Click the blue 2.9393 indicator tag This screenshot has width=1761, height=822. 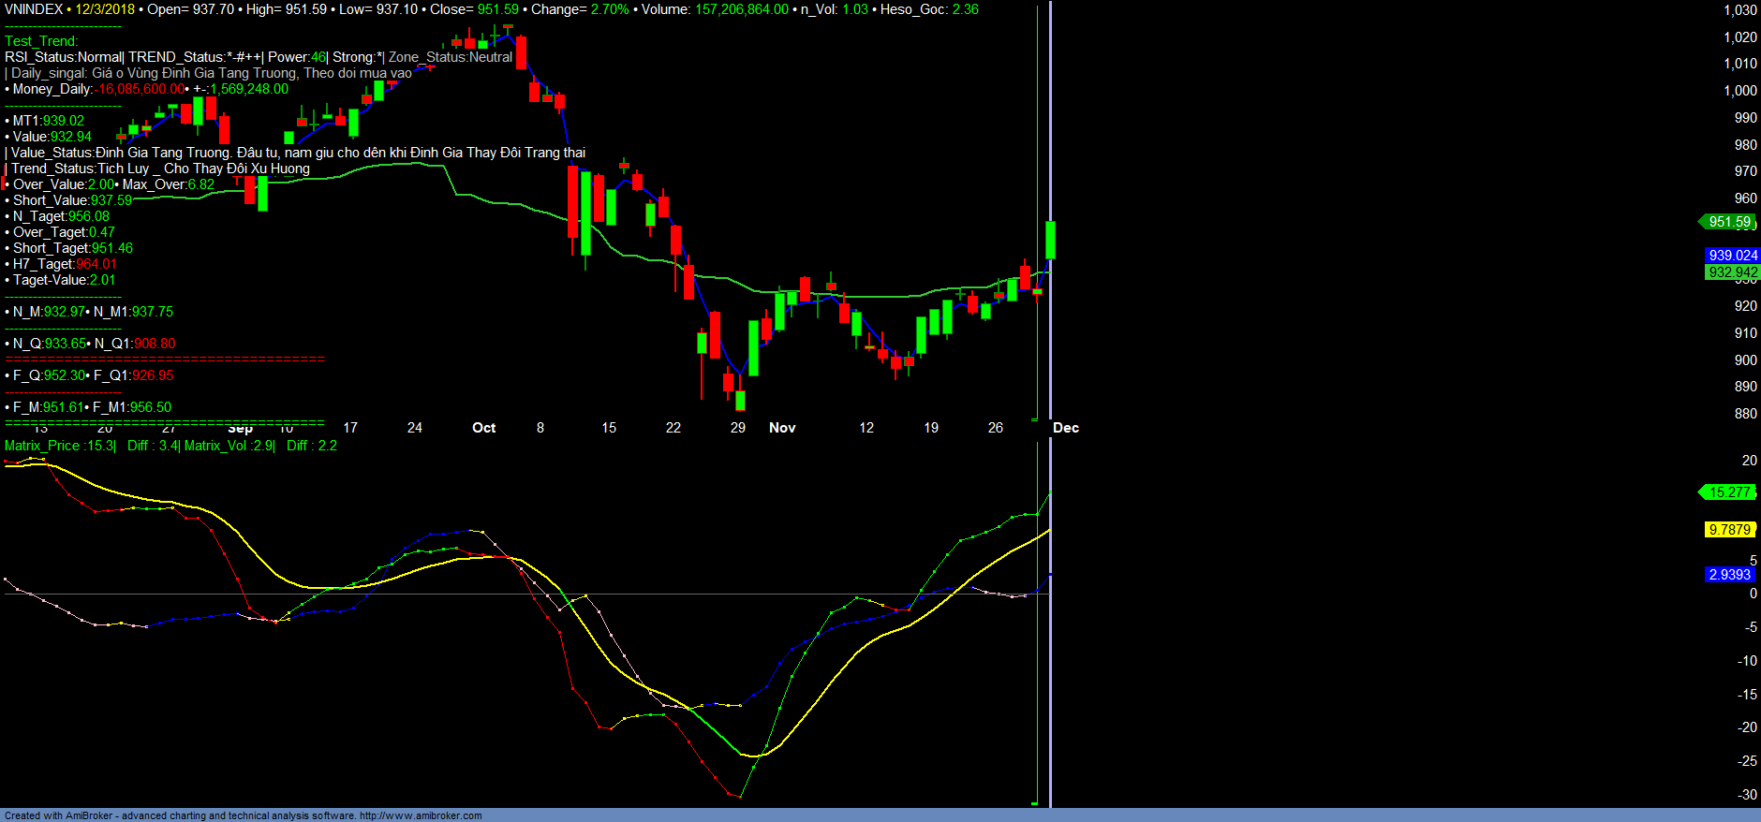point(1729,575)
